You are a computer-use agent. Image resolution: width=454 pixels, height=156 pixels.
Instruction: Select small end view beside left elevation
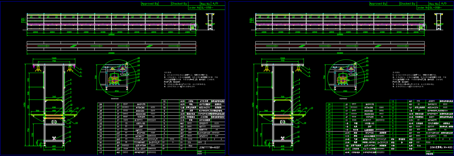point(210,21)
